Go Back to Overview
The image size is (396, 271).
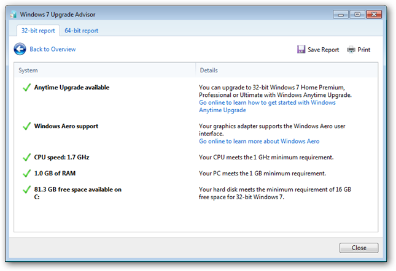coord(53,49)
